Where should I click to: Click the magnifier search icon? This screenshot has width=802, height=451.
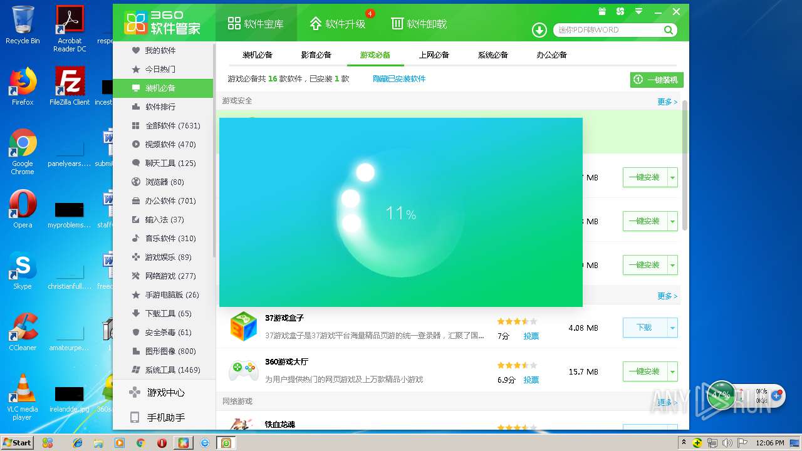tap(669, 29)
